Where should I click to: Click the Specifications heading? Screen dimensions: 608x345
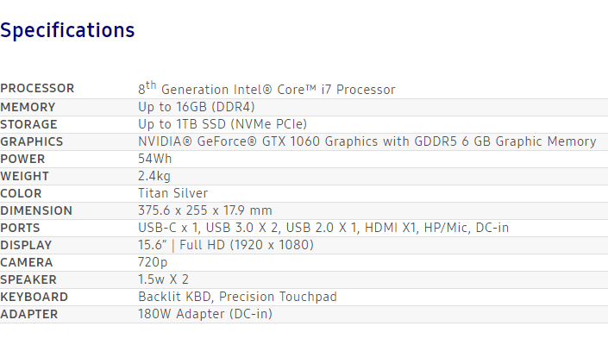[67, 30]
